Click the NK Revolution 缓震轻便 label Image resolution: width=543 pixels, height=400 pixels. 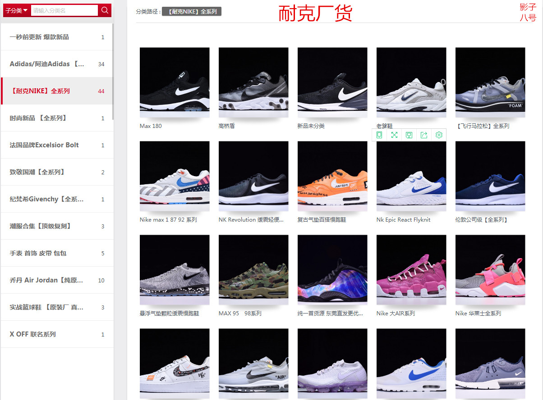pos(251,220)
